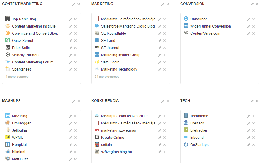Remove the Brian Solis source

click(x=75, y=48)
